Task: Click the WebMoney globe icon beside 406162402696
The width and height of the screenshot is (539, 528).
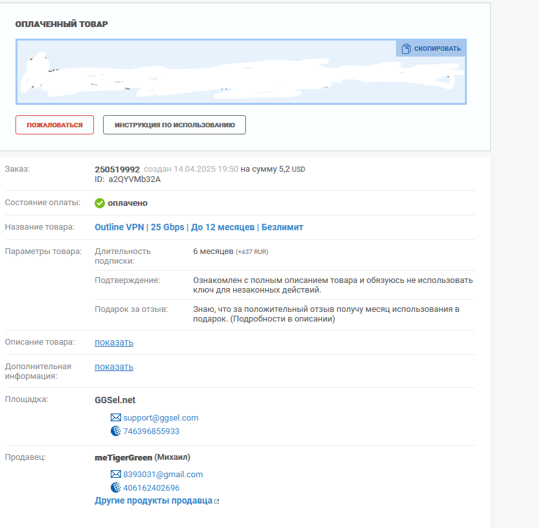Action: [116, 488]
